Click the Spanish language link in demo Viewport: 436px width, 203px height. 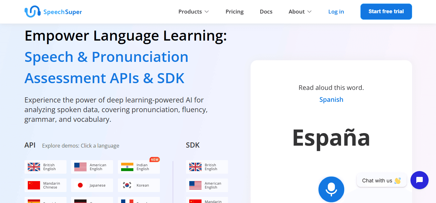331,100
